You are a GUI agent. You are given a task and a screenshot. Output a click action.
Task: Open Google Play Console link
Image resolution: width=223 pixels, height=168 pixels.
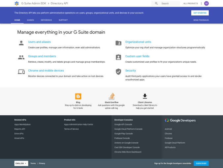coord(123,134)
